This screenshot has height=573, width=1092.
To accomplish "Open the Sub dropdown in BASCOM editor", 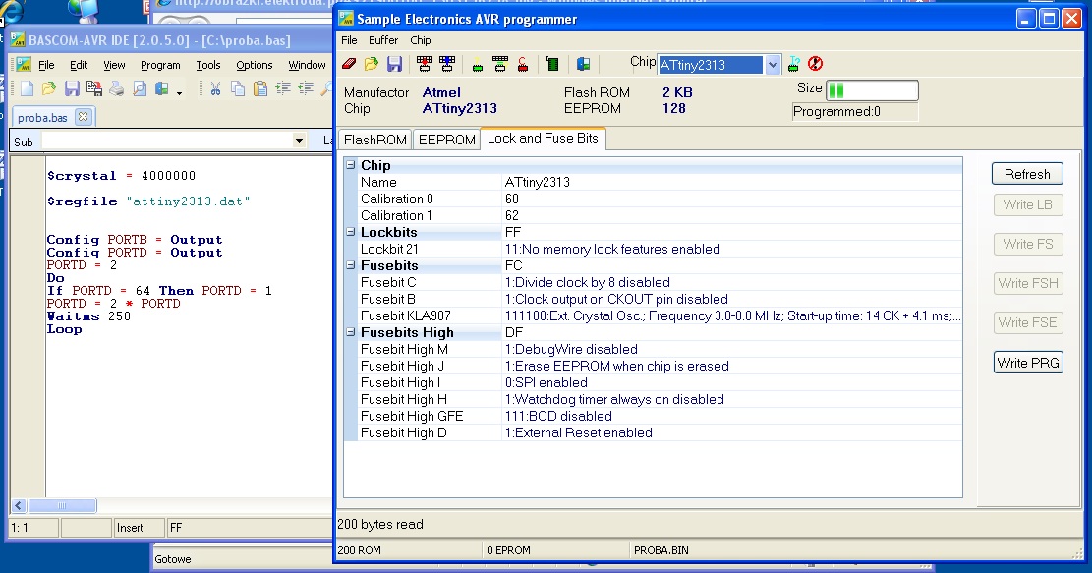I will click(x=299, y=141).
